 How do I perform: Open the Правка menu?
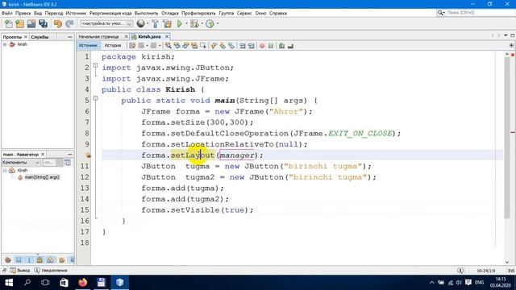[x=23, y=13]
